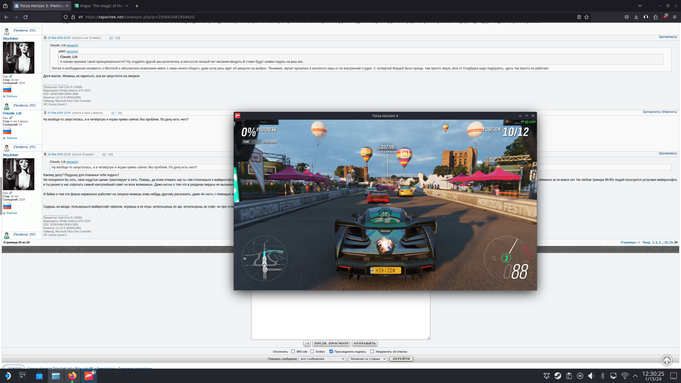This screenshot has width=681, height=383.
Task: Select the Forza Horizon 5 Premium tab
Action: pyautogui.click(x=41, y=6)
